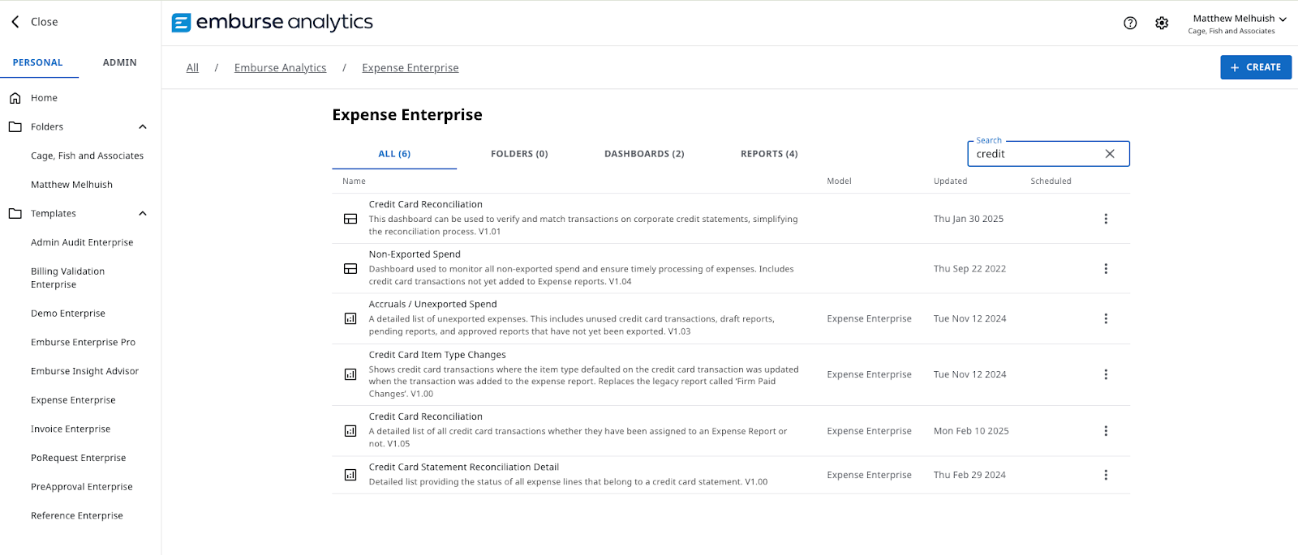Click the search input containing 'credit'
The height and width of the screenshot is (555, 1298).
[1034, 154]
